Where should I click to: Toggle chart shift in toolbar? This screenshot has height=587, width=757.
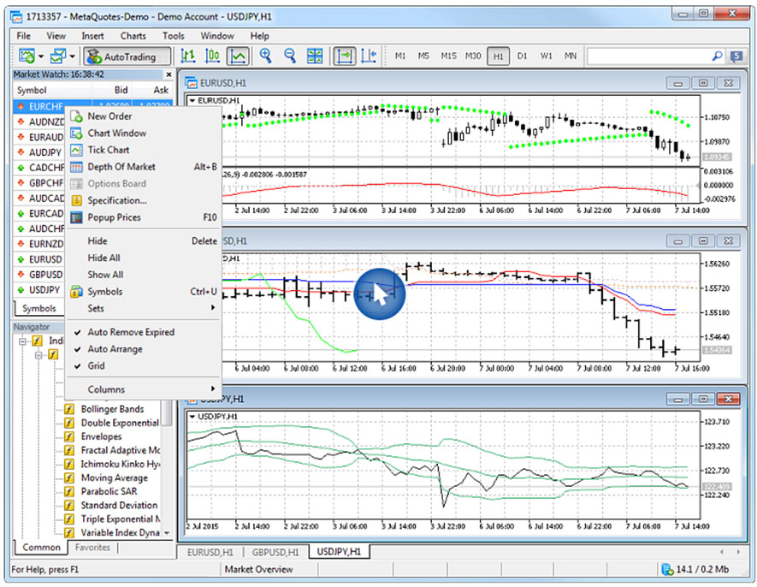[369, 56]
